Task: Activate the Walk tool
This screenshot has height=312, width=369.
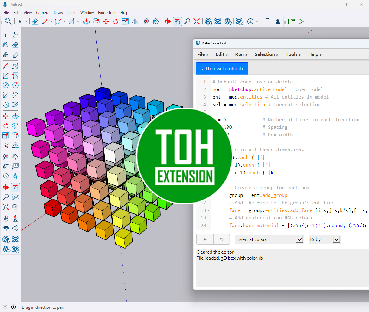Action: click(15, 218)
